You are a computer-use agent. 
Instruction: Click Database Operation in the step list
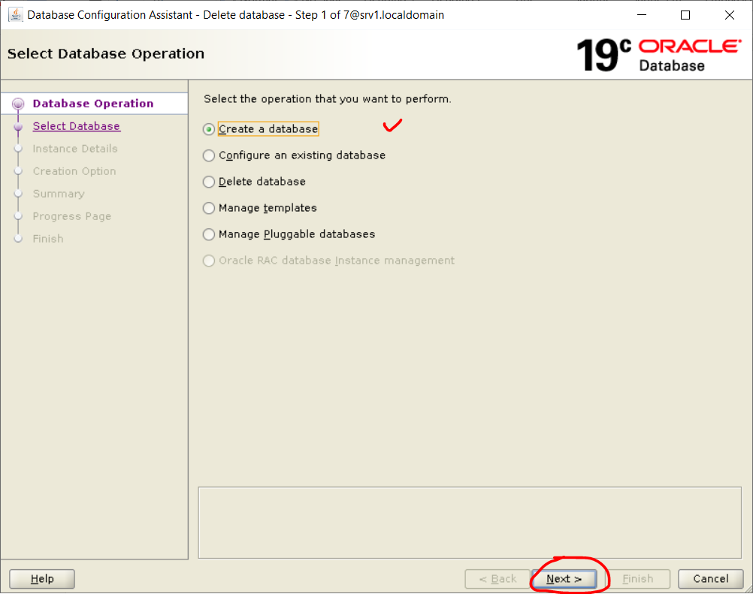(92, 104)
